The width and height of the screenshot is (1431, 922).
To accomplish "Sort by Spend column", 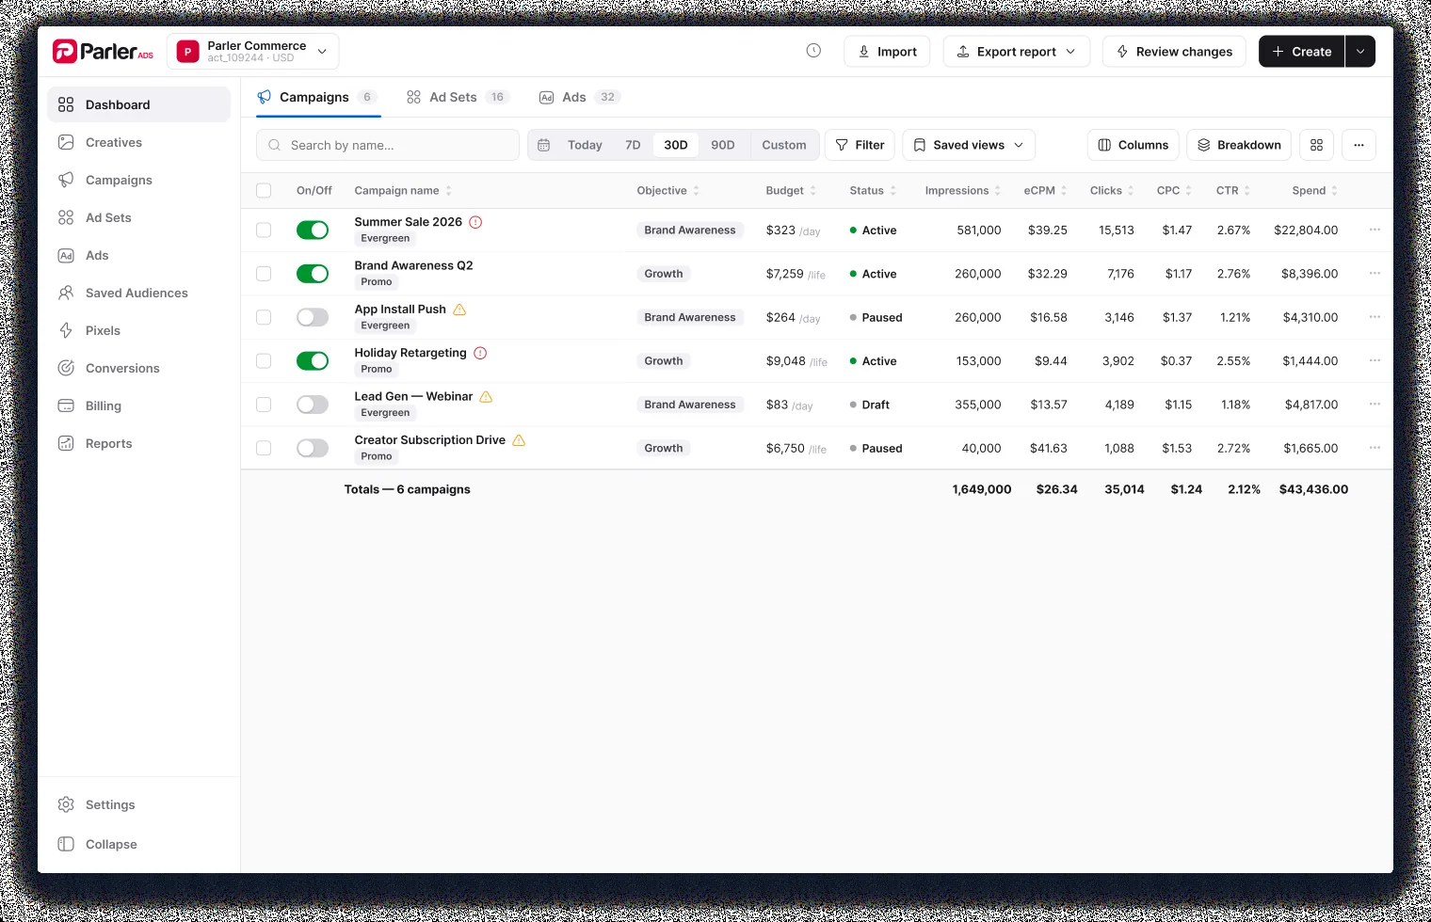I will click(x=1314, y=190).
